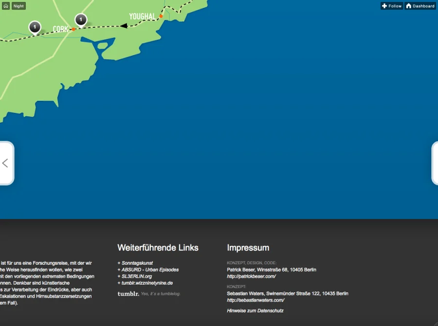Click the black route direction arrow
Image resolution: width=438 pixels, height=326 pixels.
[124, 26]
